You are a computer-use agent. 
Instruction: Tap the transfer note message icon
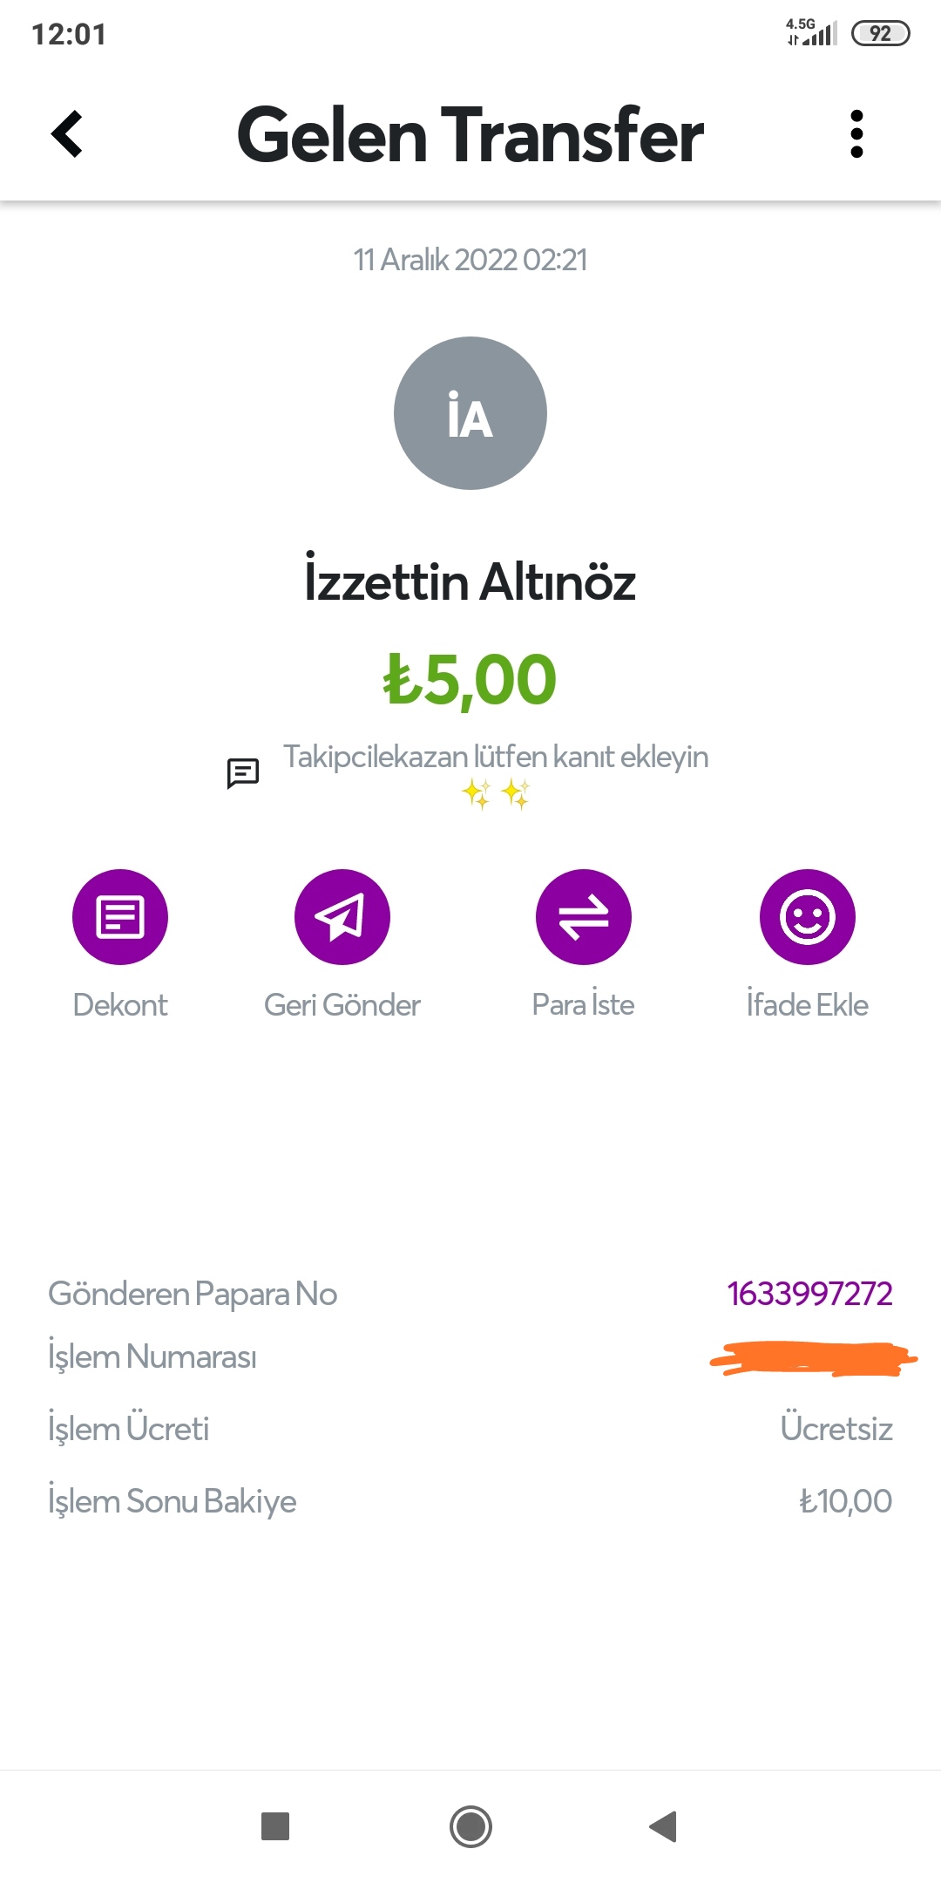click(243, 772)
